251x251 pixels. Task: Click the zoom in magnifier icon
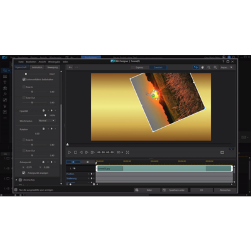(x=215, y=67)
